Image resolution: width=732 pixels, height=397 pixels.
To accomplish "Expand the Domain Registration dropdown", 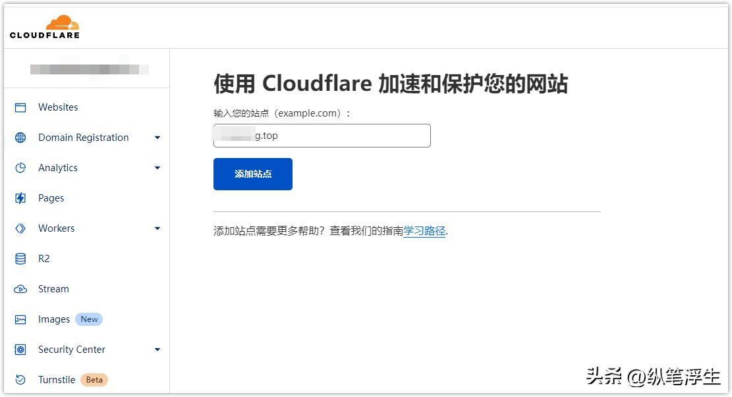I will [157, 137].
